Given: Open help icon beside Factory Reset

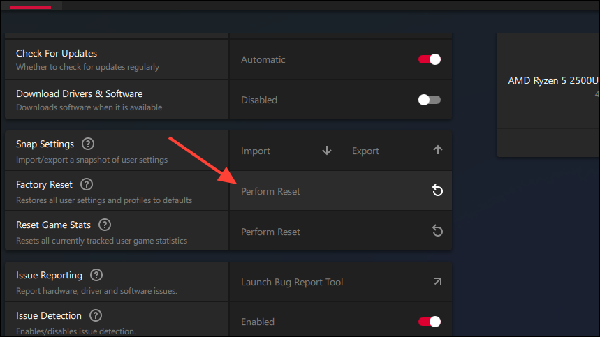Looking at the screenshot, I should tap(87, 184).
